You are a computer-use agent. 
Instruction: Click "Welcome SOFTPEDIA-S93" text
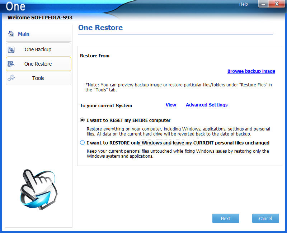(40, 18)
